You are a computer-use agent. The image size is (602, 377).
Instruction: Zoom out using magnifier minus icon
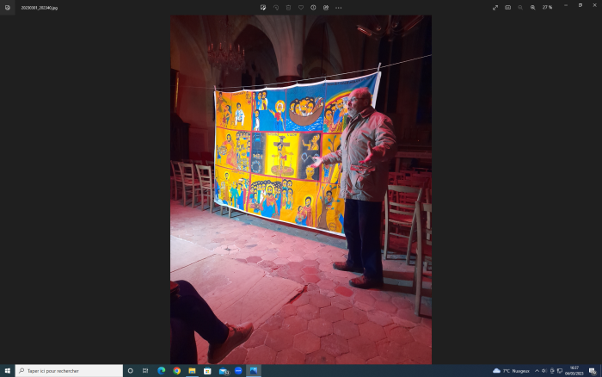point(520,7)
